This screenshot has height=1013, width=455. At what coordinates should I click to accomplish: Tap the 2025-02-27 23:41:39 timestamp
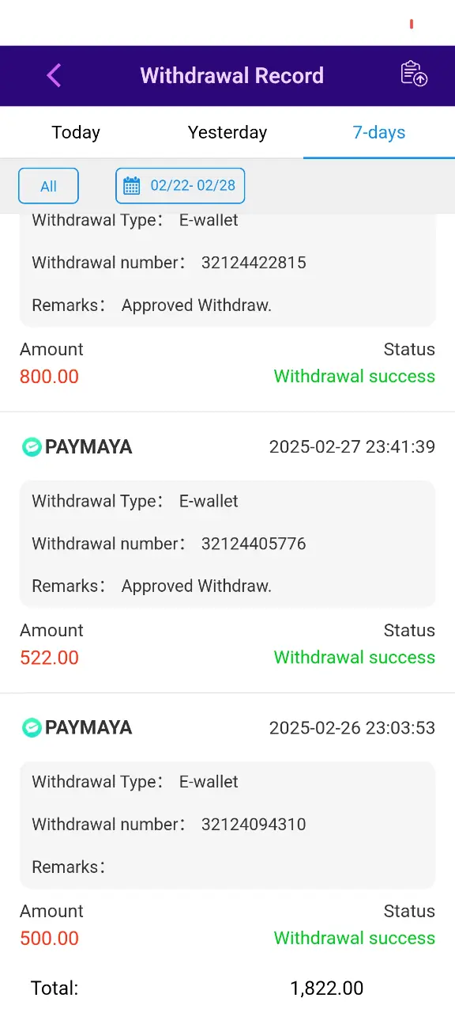352,446
